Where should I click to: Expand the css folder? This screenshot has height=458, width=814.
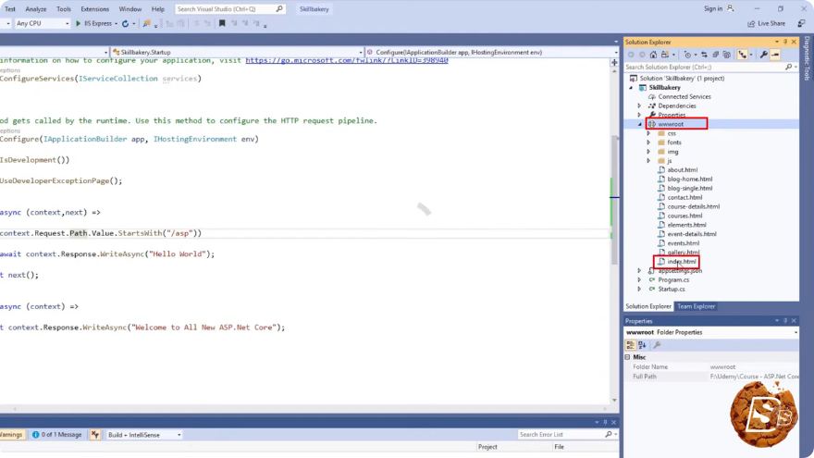pyautogui.click(x=648, y=133)
